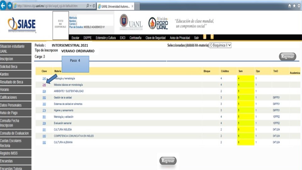Open Consulta de Evaluacion in sidebar
The height and width of the screenshot is (170, 302).
[16, 133]
